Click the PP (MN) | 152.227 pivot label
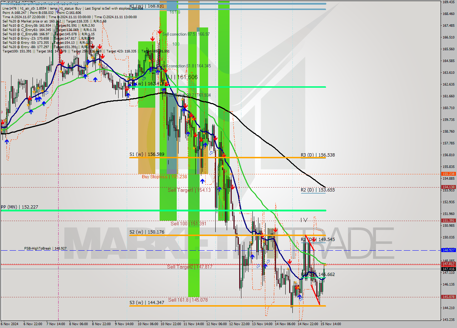Image resolution: width=457 pixels, height=328 pixels. coord(19,207)
